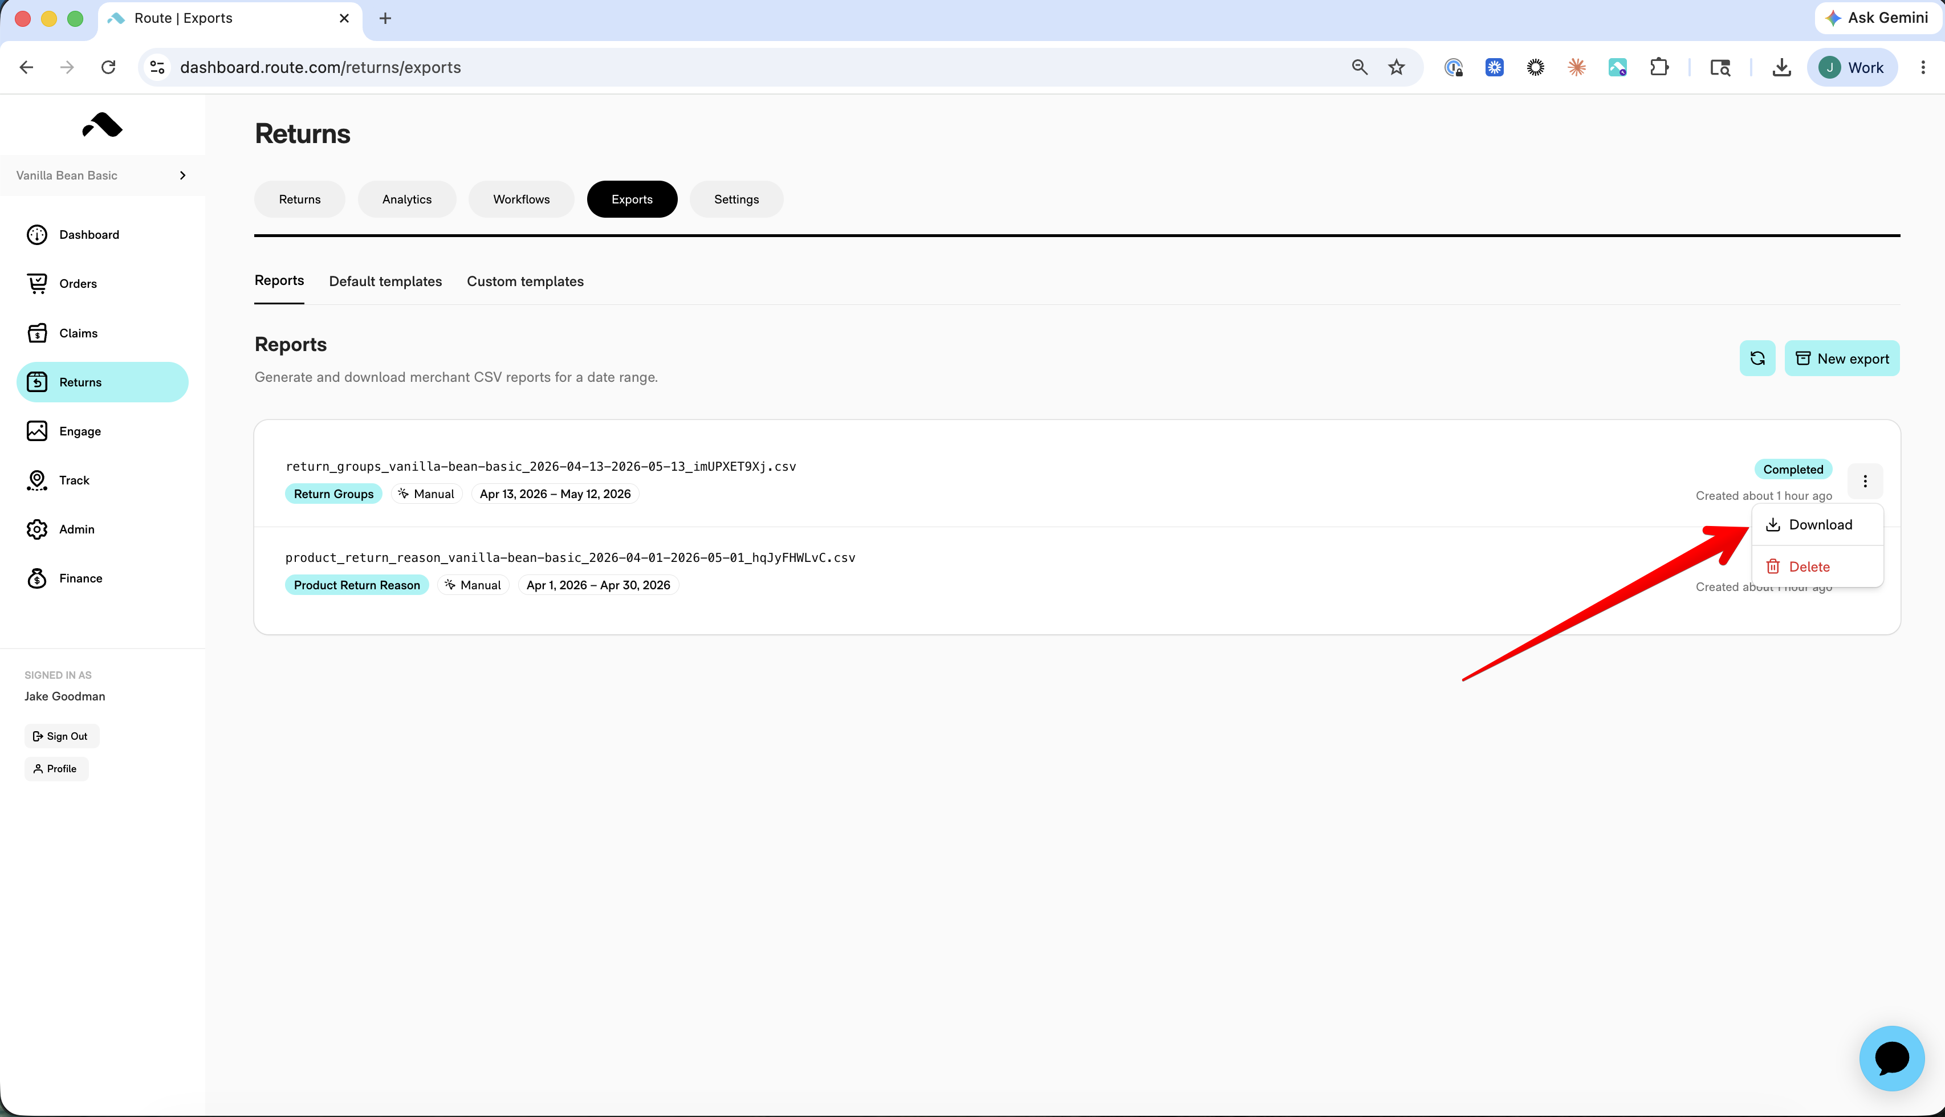Click the dark sunburst extension icon

1535,67
